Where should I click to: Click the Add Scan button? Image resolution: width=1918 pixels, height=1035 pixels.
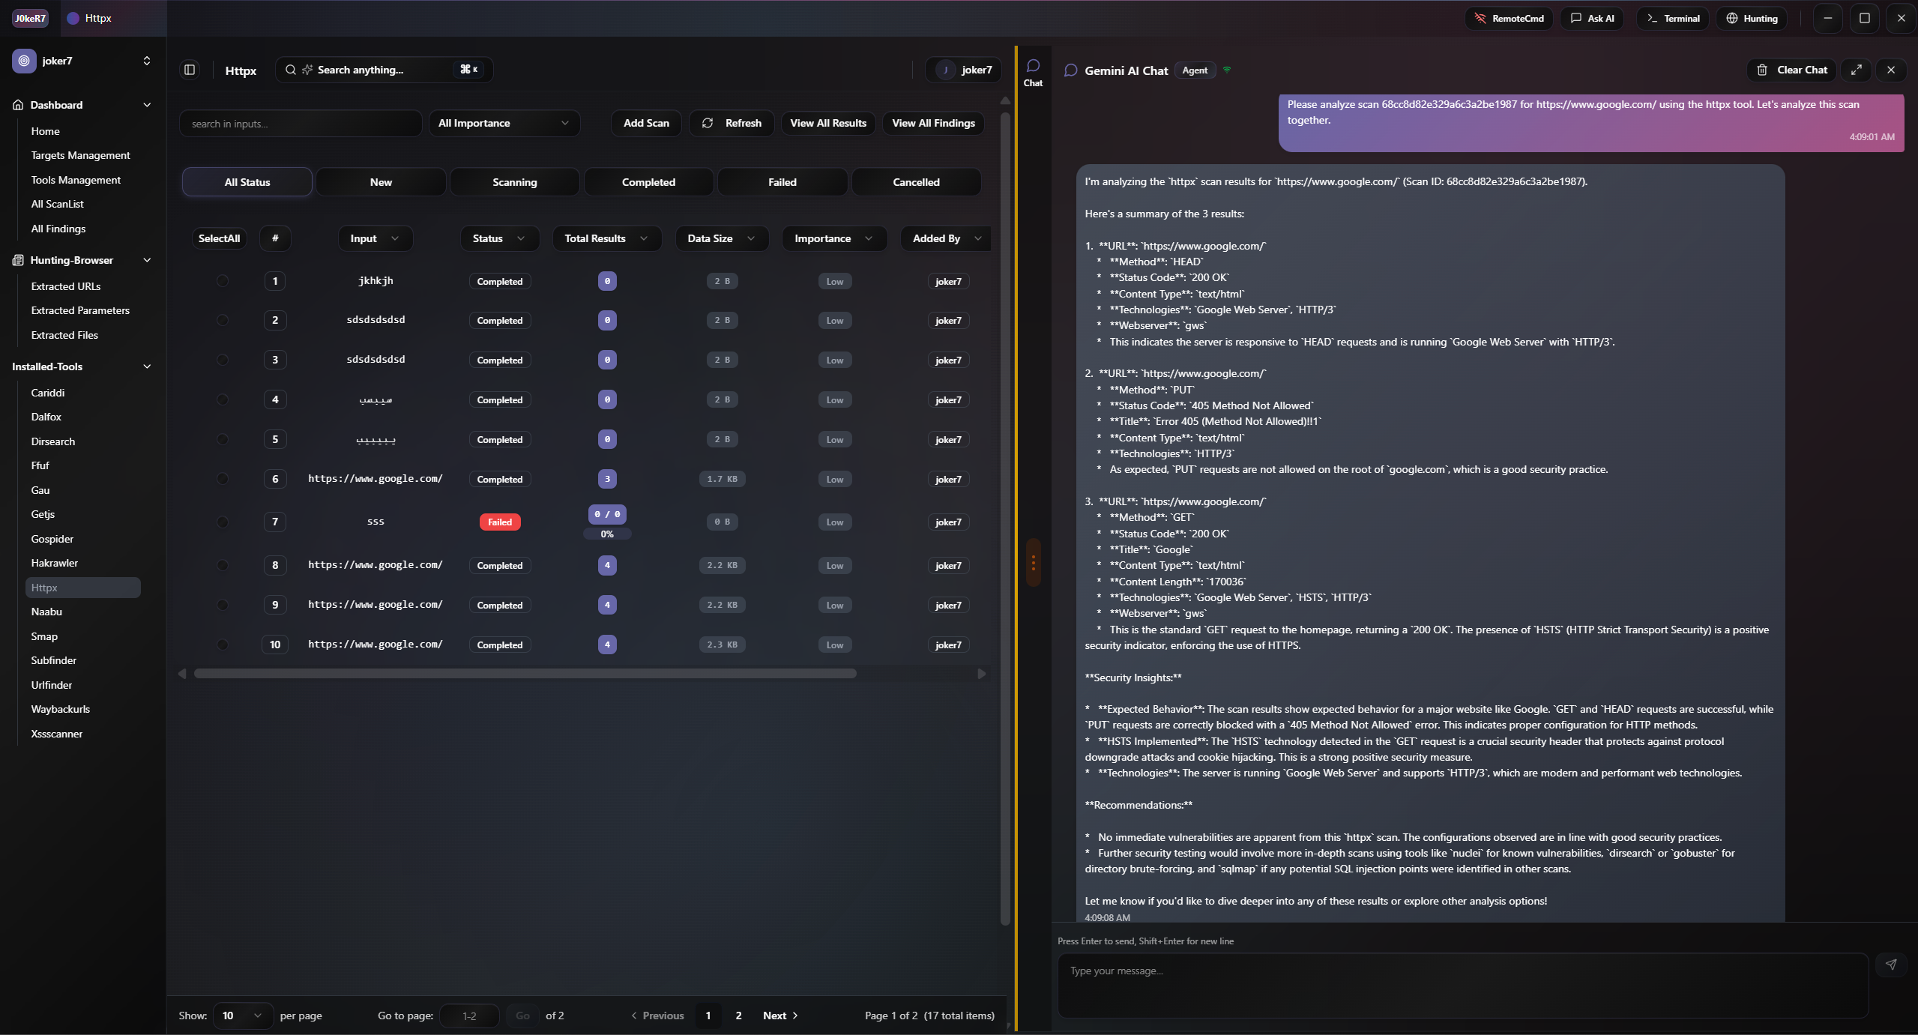(645, 123)
